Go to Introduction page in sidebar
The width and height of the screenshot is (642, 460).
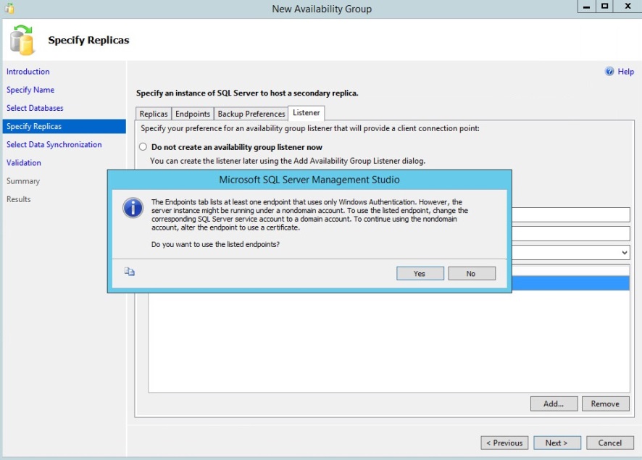pos(28,72)
